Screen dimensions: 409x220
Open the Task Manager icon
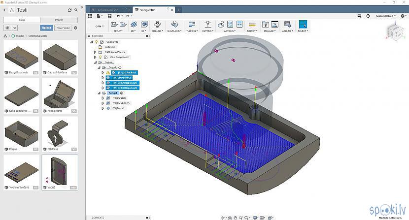point(274,24)
